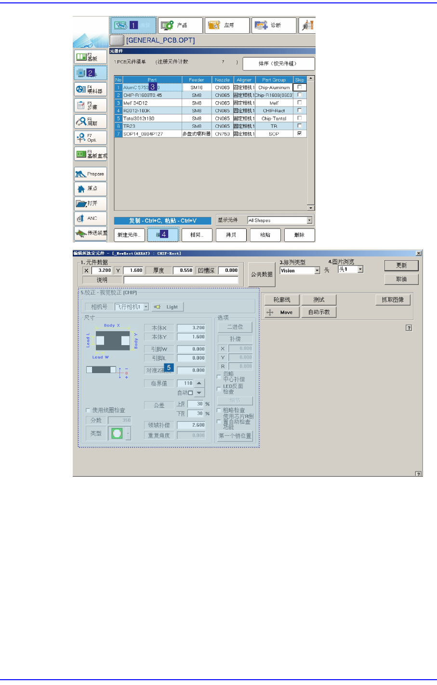Enable LED反面检查 checkbox
This screenshot has height=685, width=437.
pos(219,389)
